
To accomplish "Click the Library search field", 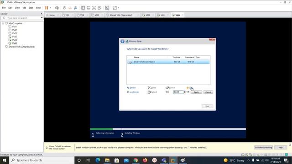I will (x=22, y=18).
